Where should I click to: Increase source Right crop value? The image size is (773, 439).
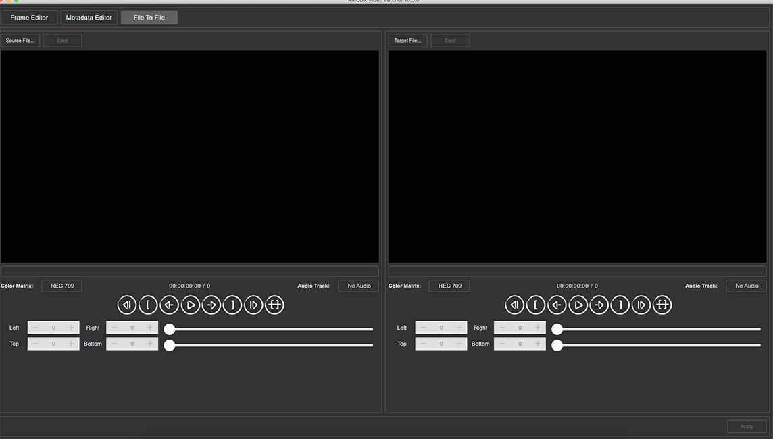coord(150,328)
